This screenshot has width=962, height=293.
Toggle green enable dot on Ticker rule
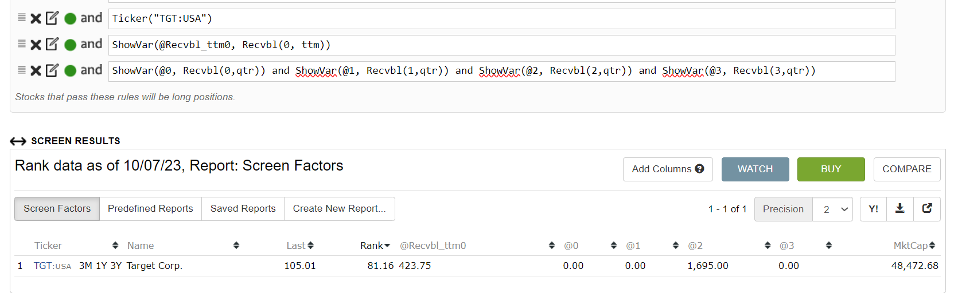coord(71,19)
